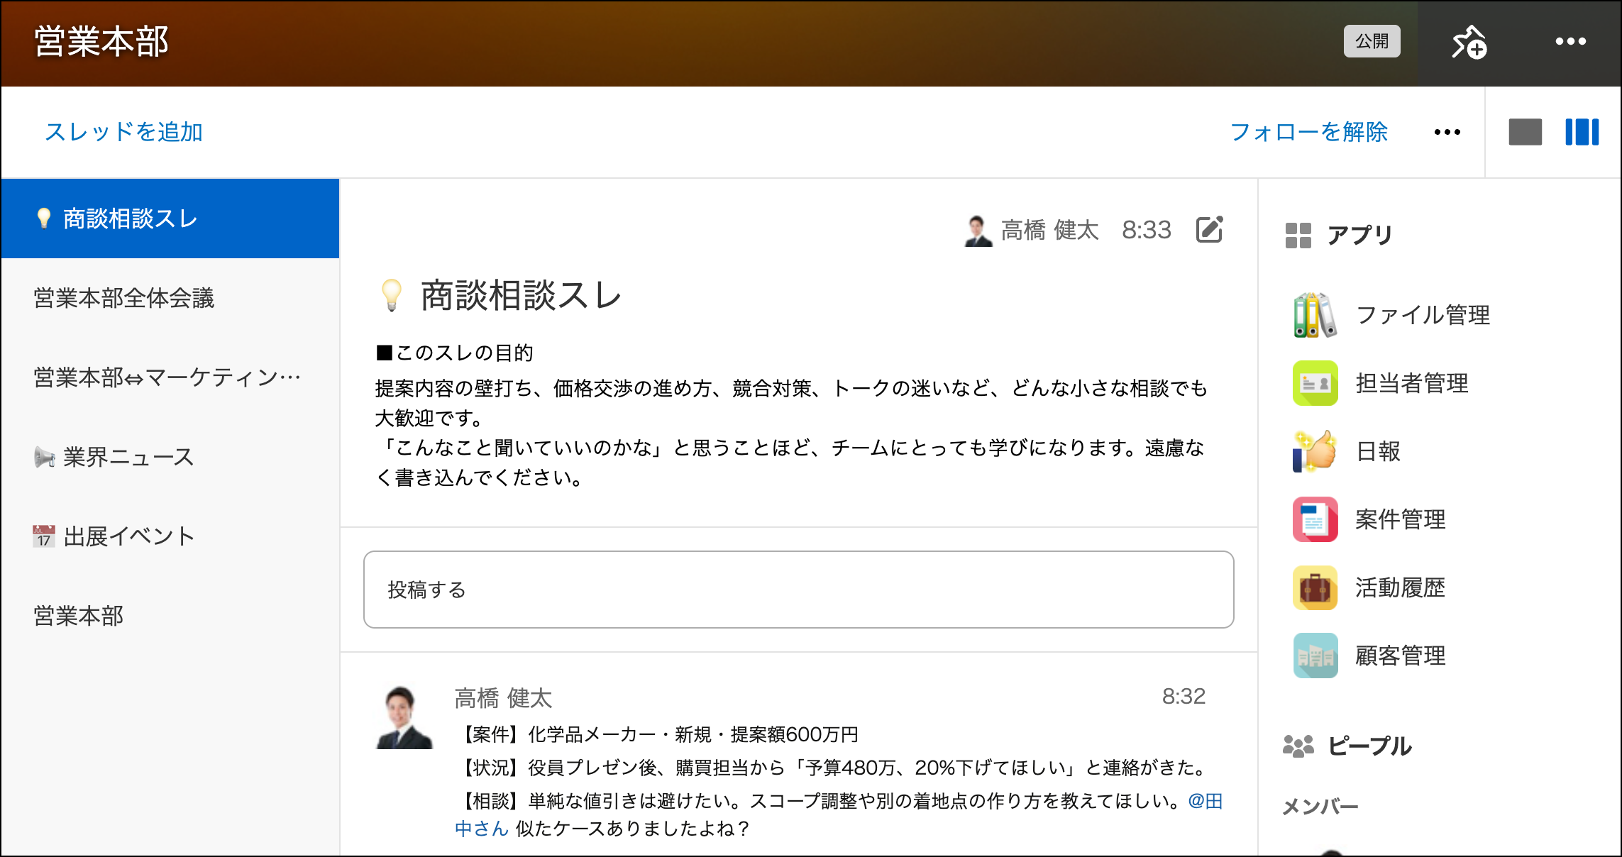Click 高橋 健太 name in thread header

[1049, 231]
